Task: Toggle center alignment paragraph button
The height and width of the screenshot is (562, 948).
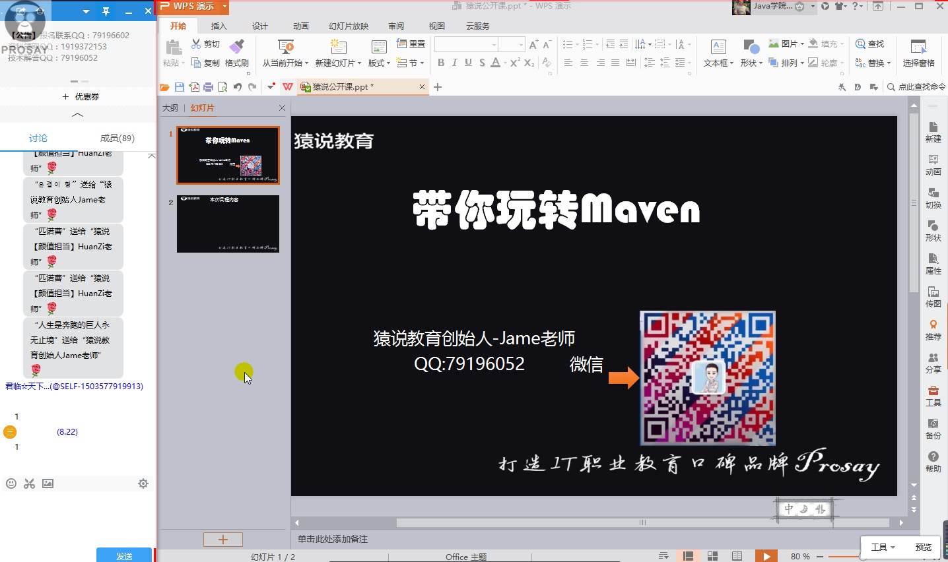Action: tap(584, 63)
